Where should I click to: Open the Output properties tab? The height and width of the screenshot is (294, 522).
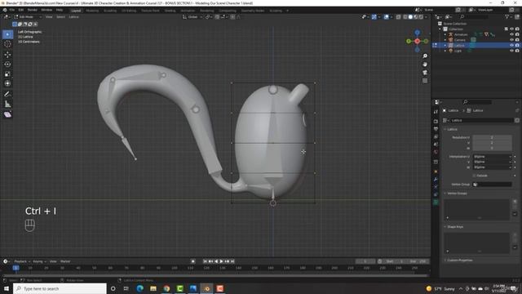click(x=436, y=129)
